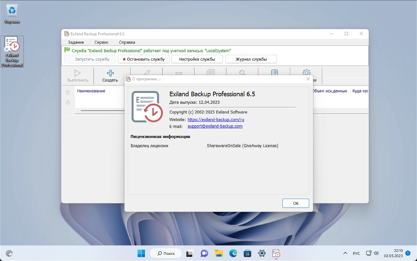Click the gear settings icon in the toolbar
The height and width of the screenshot is (261, 417).
point(306,72)
